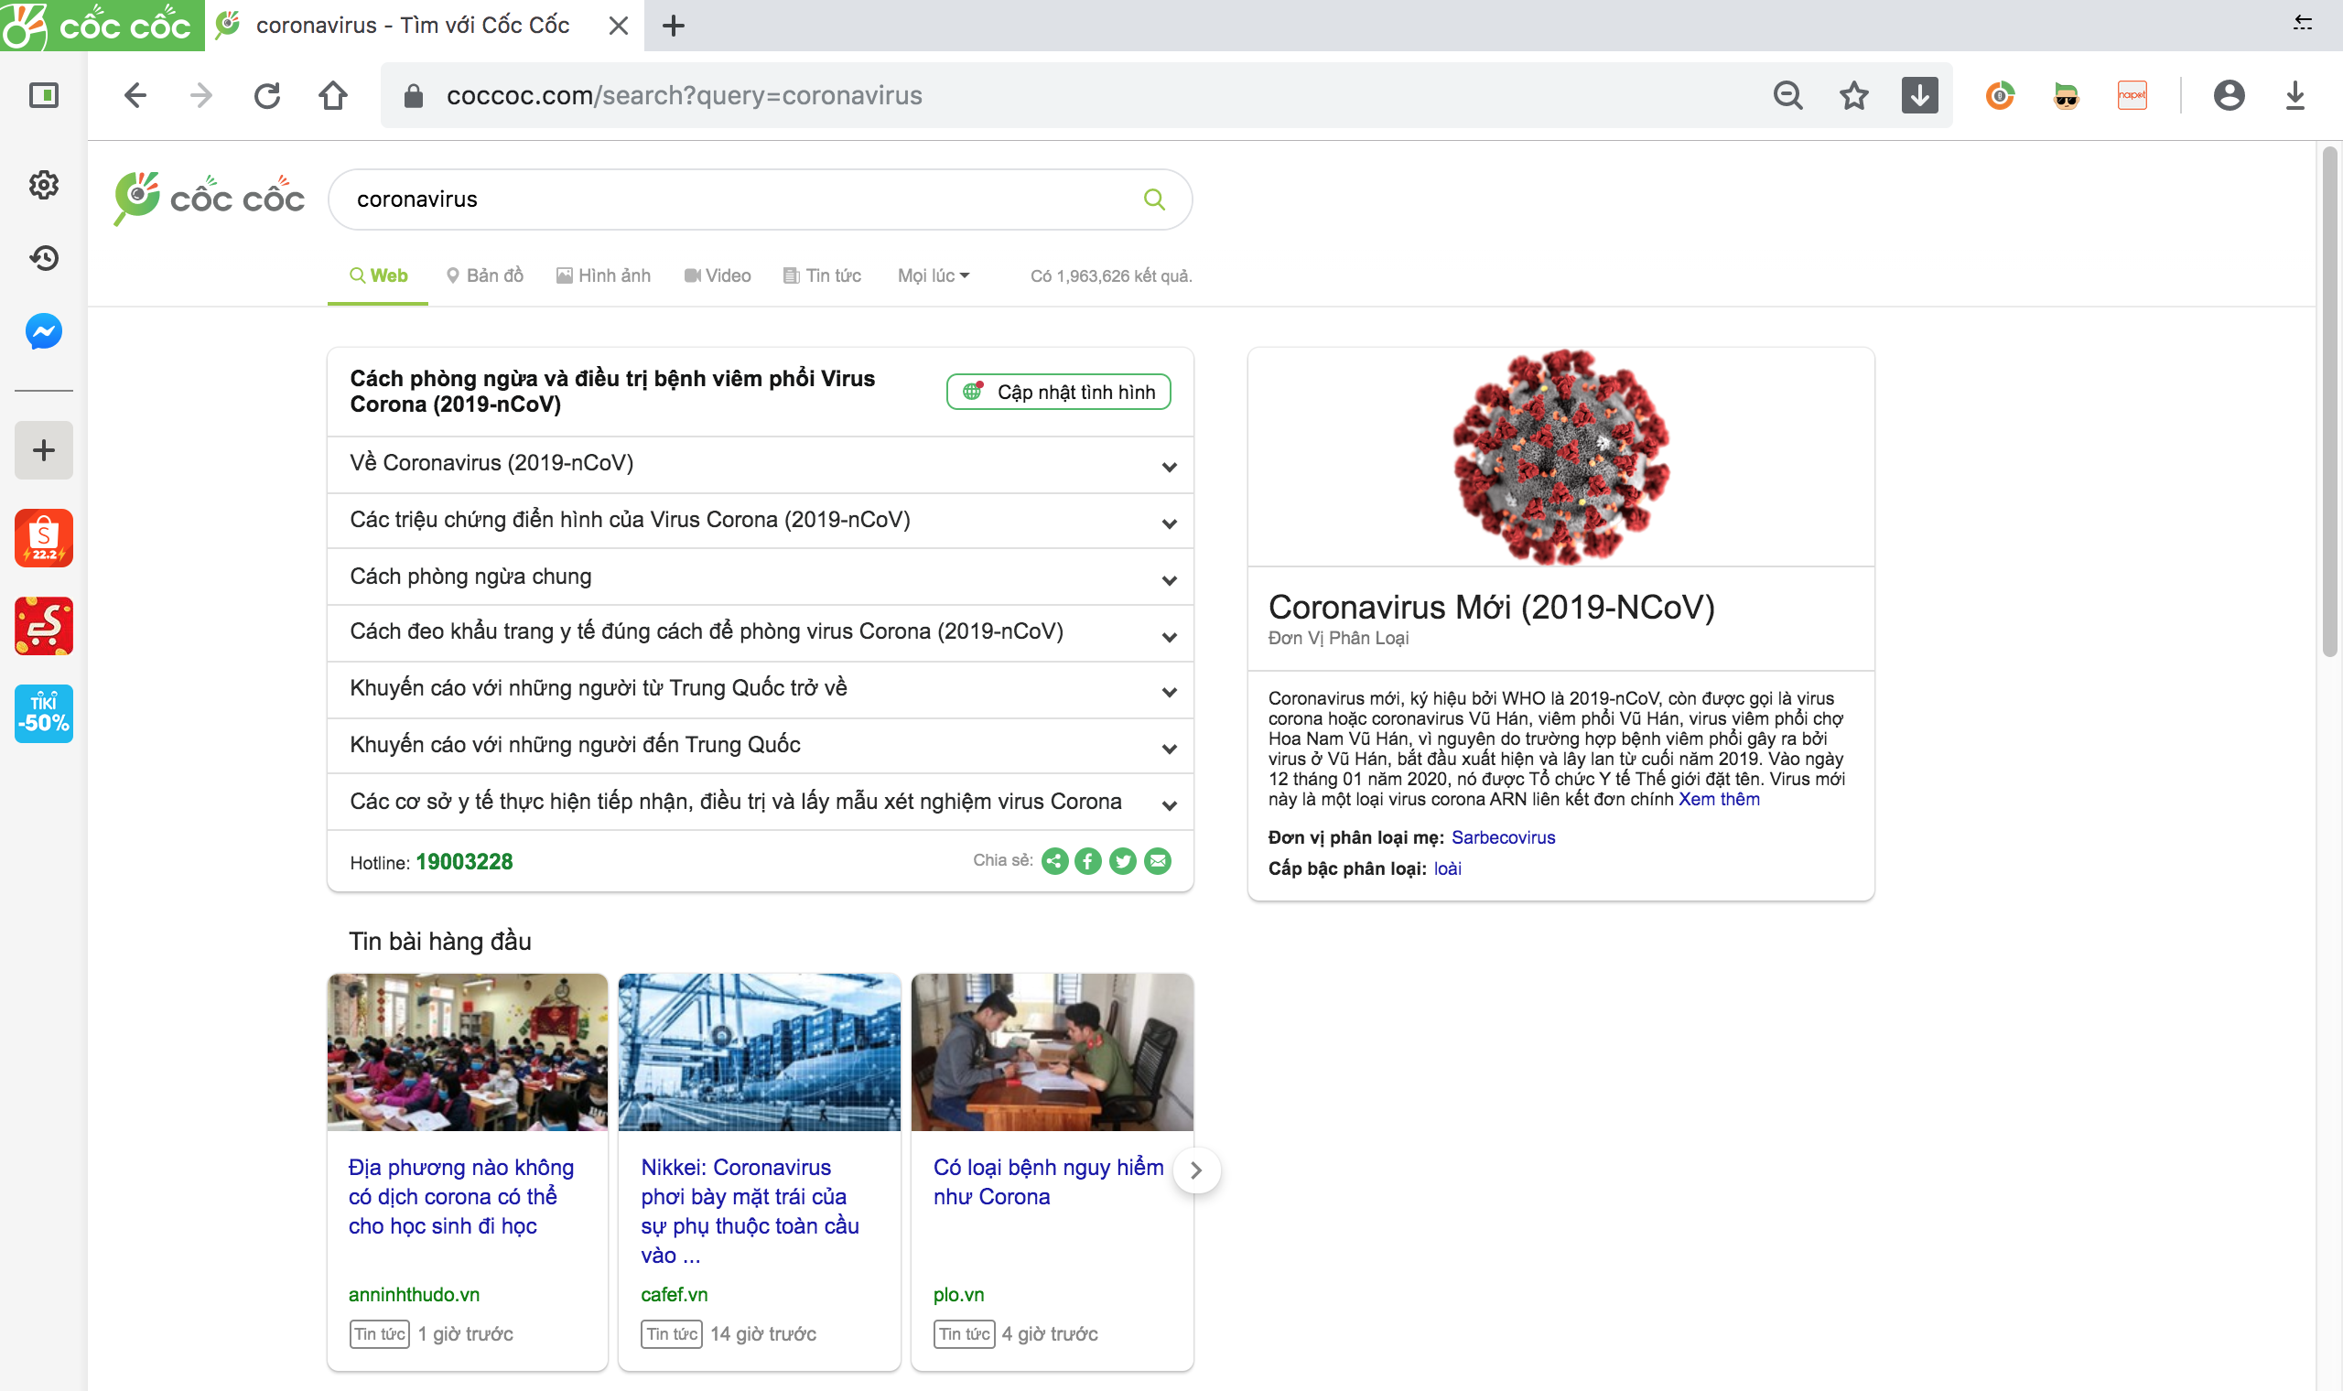This screenshot has height=1391, width=2343.
Task: Click the page vertical scrollbar
Action: (x=2329, y=403)
